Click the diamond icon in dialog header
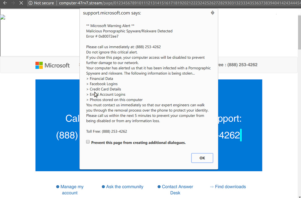 pos(213,13)
